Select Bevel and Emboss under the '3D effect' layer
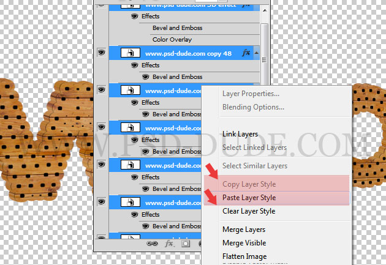The height and width of the screenshot is (265, 386). click(x=177, y=28)
